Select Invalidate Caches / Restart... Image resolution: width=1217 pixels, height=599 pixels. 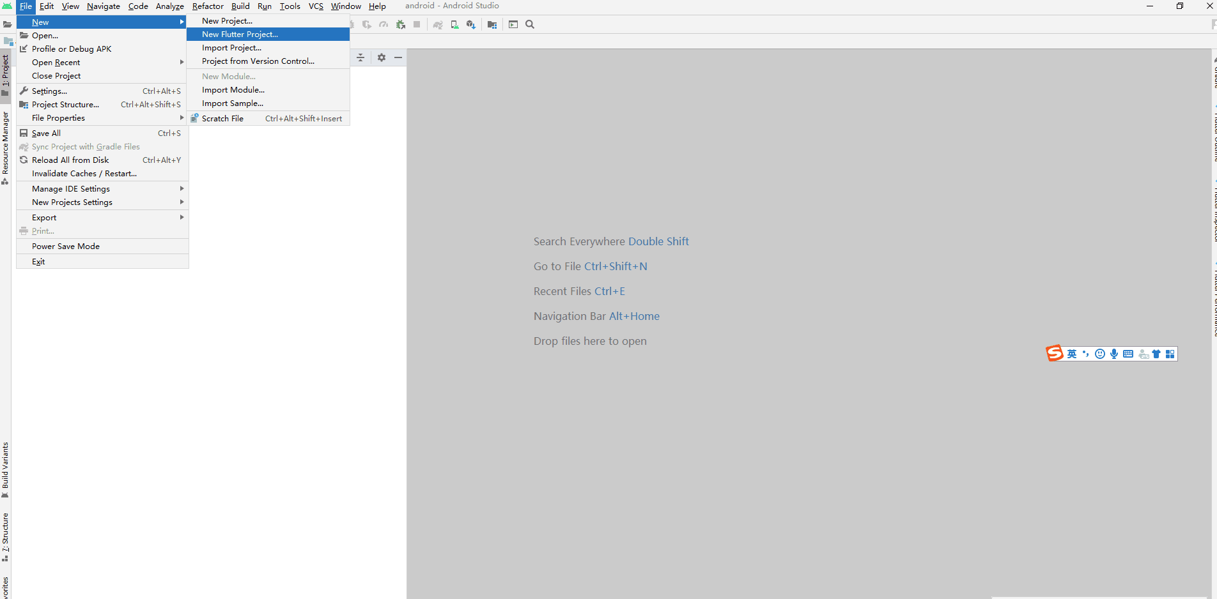(102, 174)
